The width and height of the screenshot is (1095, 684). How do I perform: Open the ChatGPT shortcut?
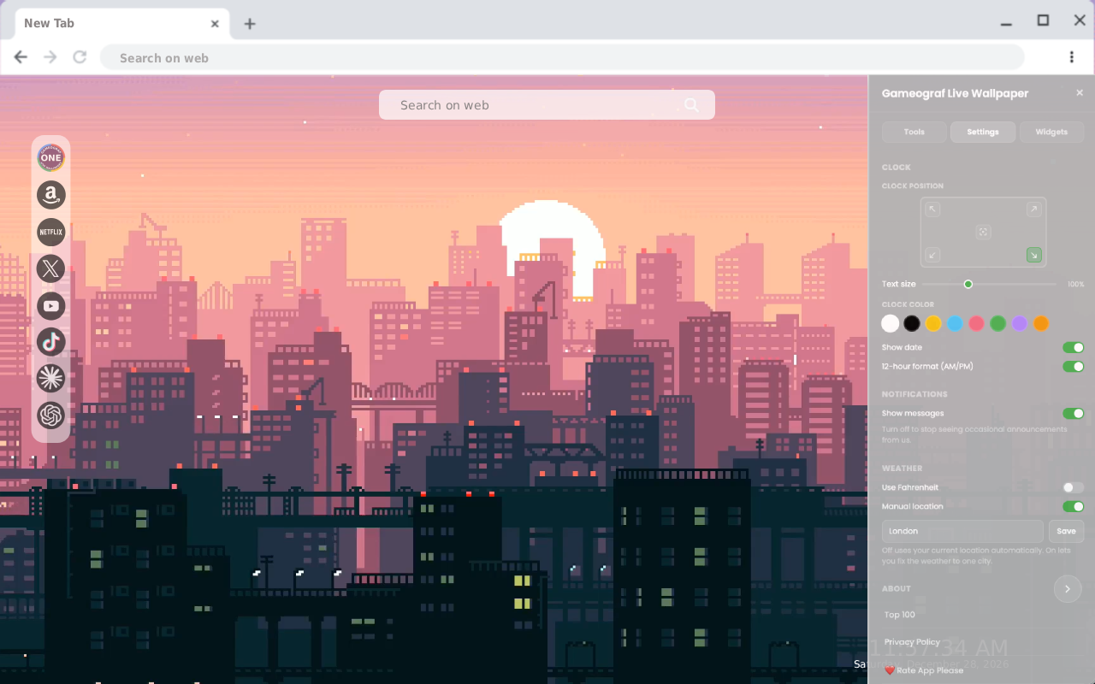(51, 416)
